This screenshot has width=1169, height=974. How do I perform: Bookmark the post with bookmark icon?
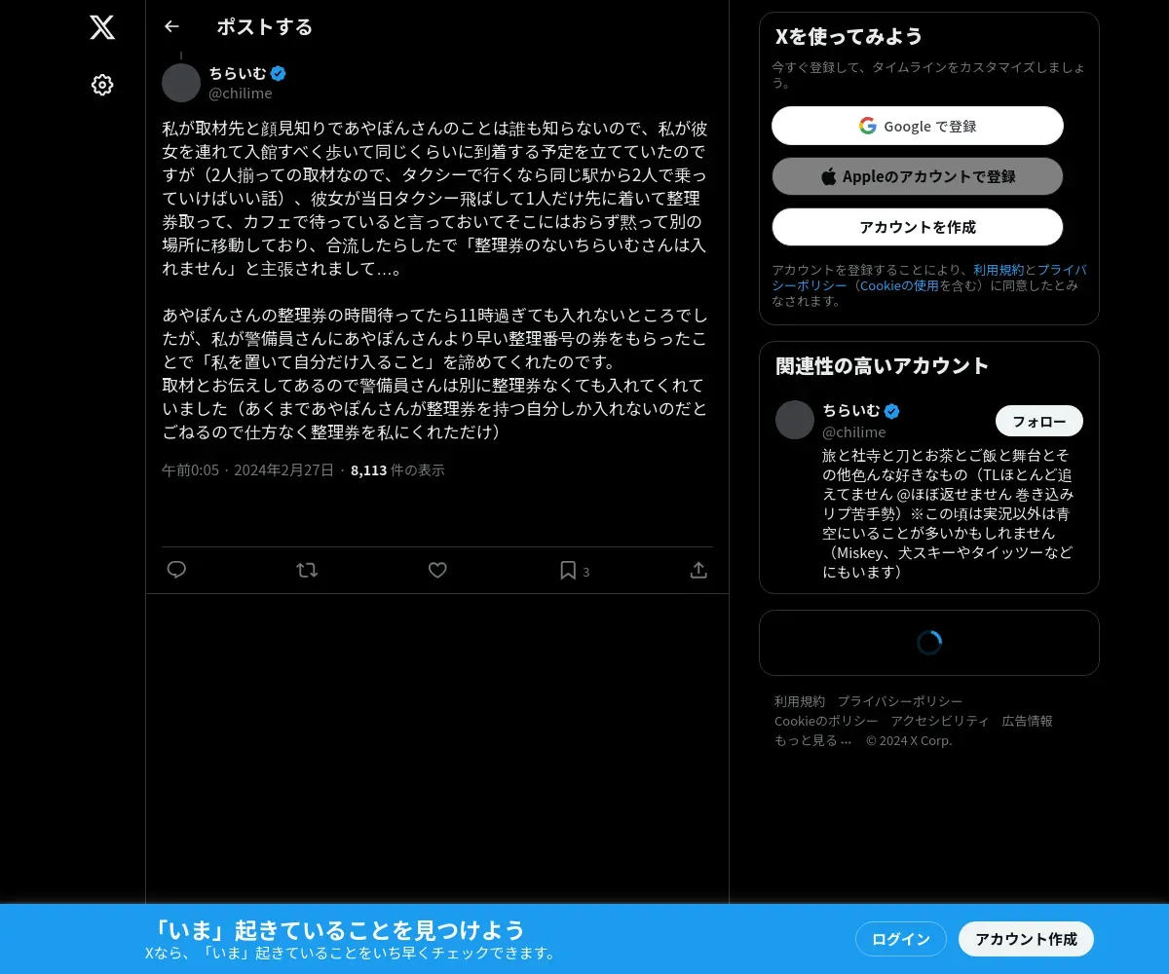pyautogui.click(x=568, y=570)
